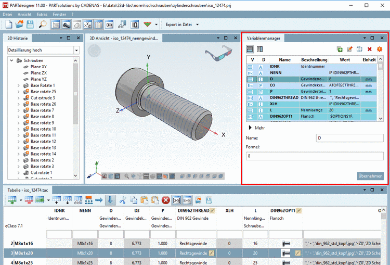Toggle the first Variablenmanager list view button
The height and width of the screenshot is (265, 390).
tap(250, 49)
